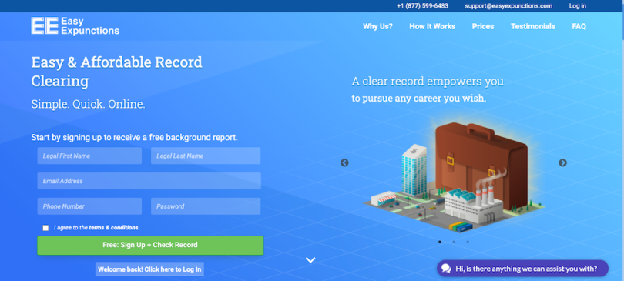
Task: Click the scroll-down chevron below the form
Action: [x=310, y=260]
